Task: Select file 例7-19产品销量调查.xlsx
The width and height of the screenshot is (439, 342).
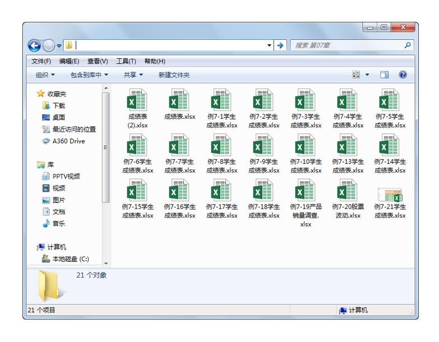Action: [x=306, y=203]
